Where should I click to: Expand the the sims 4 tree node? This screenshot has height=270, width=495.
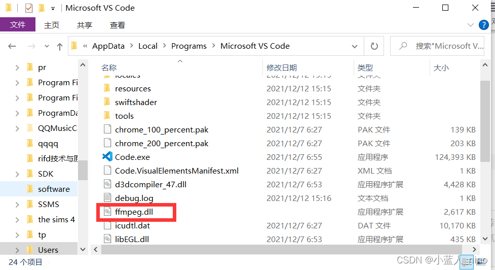pos(17,219)
